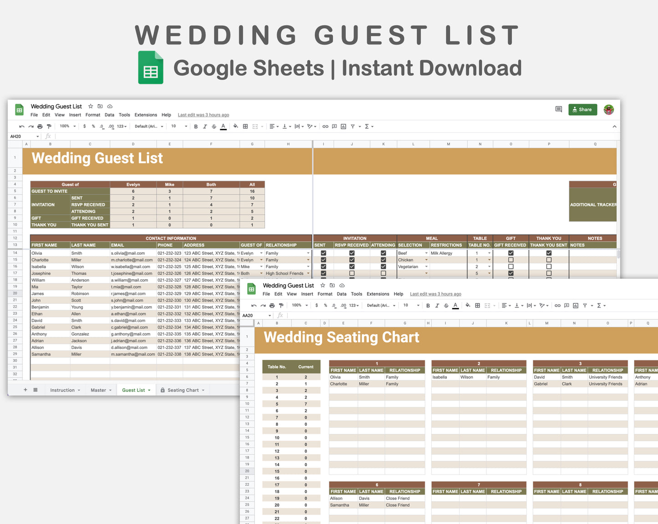Select the Insert link icon
The image size is (658, 524).
tap(325, 126)
